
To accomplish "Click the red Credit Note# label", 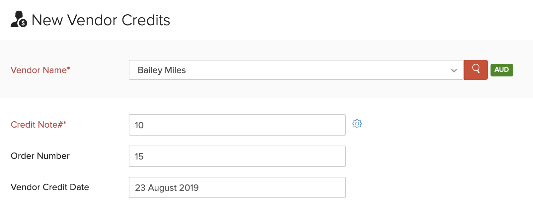I will click(x=37, y=125).
